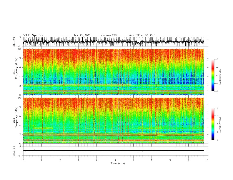Click the ch.1 colorbar 'log(PSD)(V²/Hz)' label
Screen dimensions: 233x180
(220, 77)
